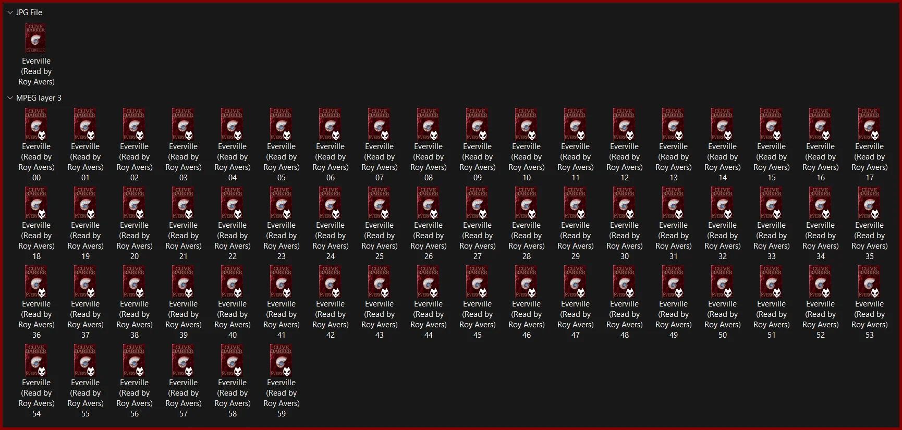Screen dimensions: 902x430
Task: Select the Everville 56 MP3 file icon
Action: click(x=134, y=360)
